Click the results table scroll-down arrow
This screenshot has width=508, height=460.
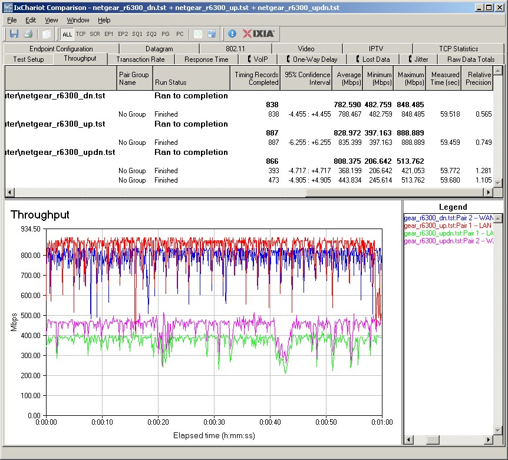coord(497,183)
